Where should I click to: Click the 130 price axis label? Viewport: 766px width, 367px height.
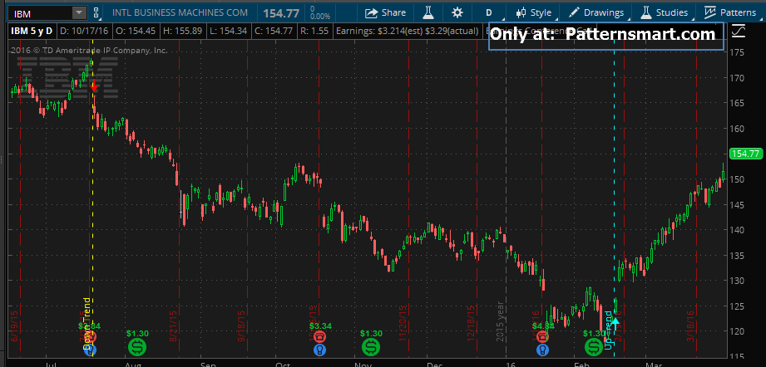[x=737, y=281]
